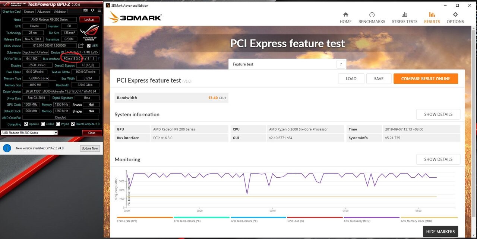Click the GPU-Z Close button

click(92, 133)
